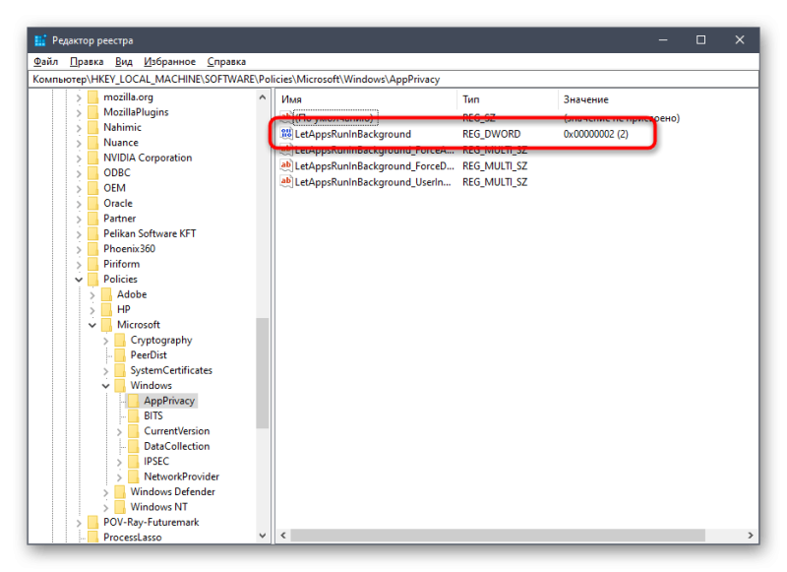Click the values pane scroll left arrow
Screen dimensions: 787x572
point(283,536)
